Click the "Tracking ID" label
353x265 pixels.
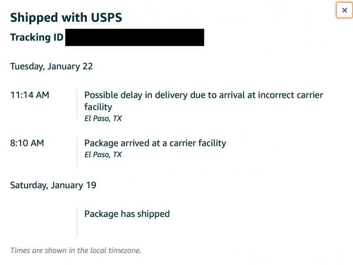coord(37,37)
